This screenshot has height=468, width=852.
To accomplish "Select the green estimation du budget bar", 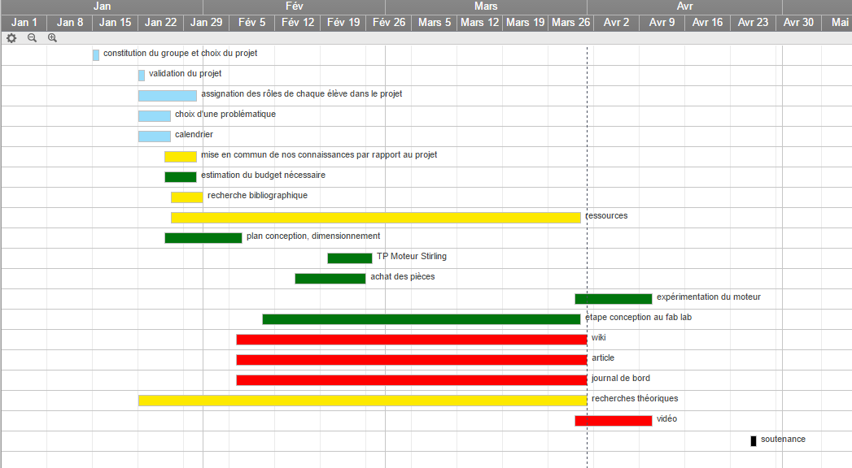I will tap(180, 176).
